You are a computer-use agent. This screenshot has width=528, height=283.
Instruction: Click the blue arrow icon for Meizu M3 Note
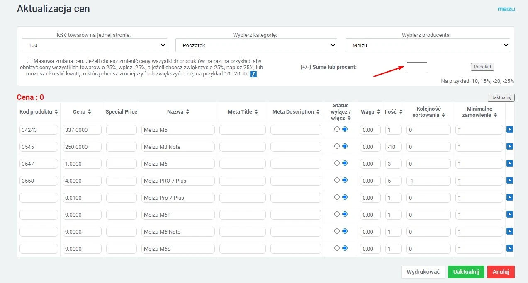[x=510, y=147]
